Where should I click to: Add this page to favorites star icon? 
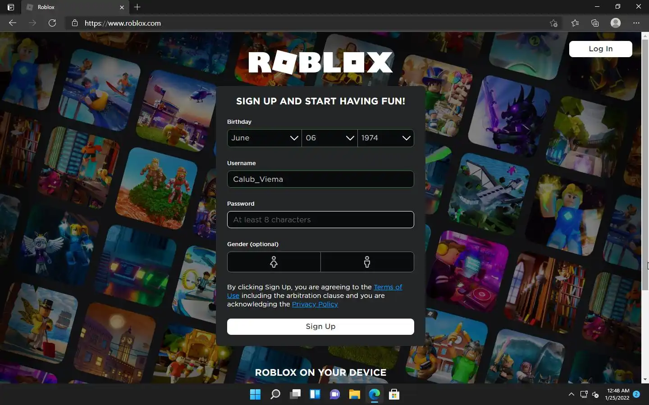pos(553,23)
